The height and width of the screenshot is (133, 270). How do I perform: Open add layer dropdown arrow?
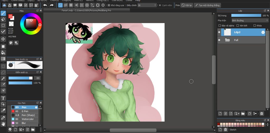tap(239, 114)
